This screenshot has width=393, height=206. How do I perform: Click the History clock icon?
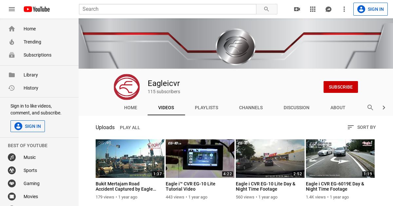(x=12, y=88)
